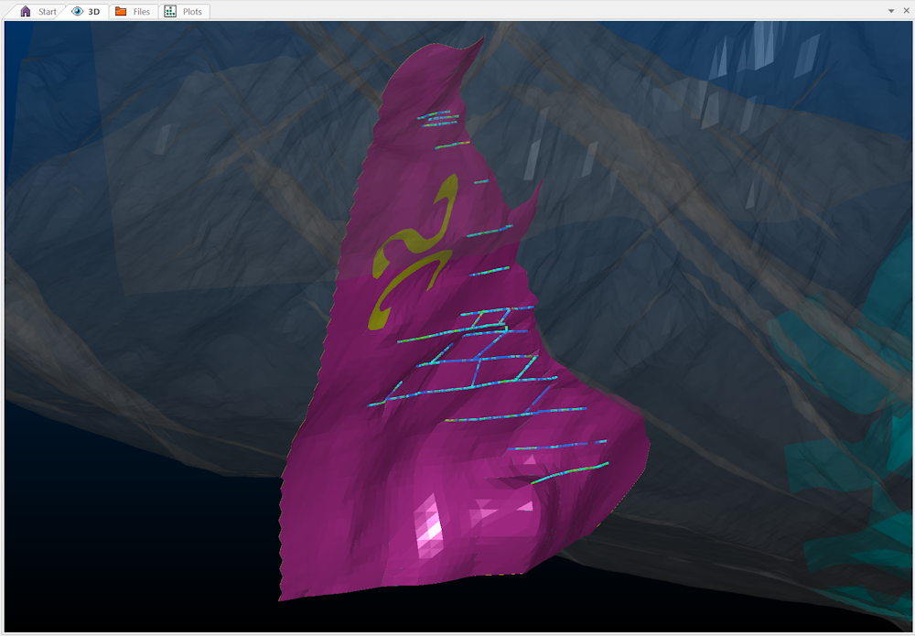
Task: Close the active tab with X button
Action: (907, 11)
